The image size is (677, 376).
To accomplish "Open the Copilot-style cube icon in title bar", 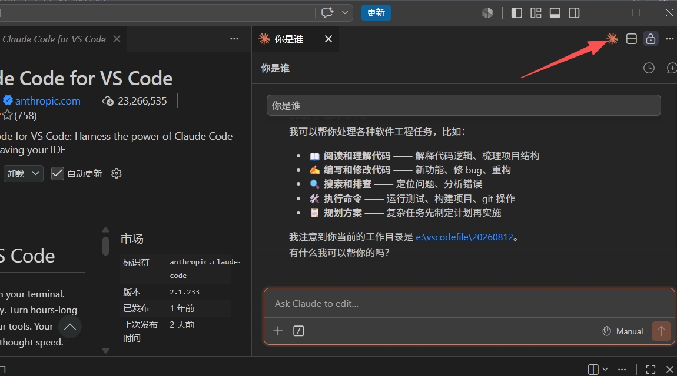I will coord(487,13).
